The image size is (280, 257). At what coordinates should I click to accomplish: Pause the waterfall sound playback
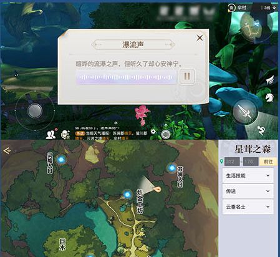click(187, 76)
